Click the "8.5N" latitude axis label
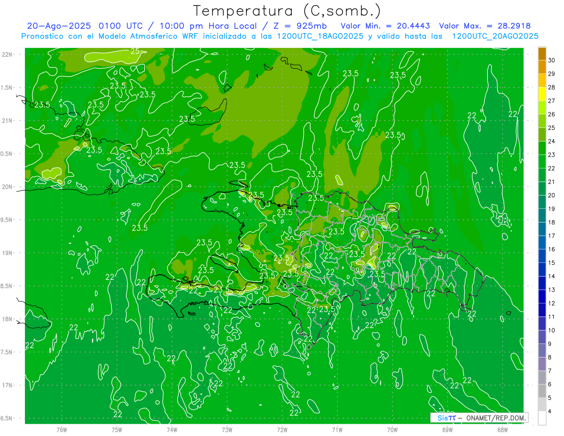 point(7,286)
